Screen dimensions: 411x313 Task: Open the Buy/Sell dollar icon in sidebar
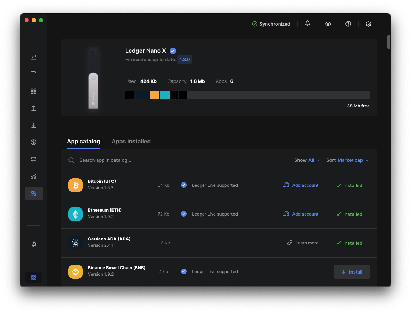pyautogui.click(x=33, y=142)
